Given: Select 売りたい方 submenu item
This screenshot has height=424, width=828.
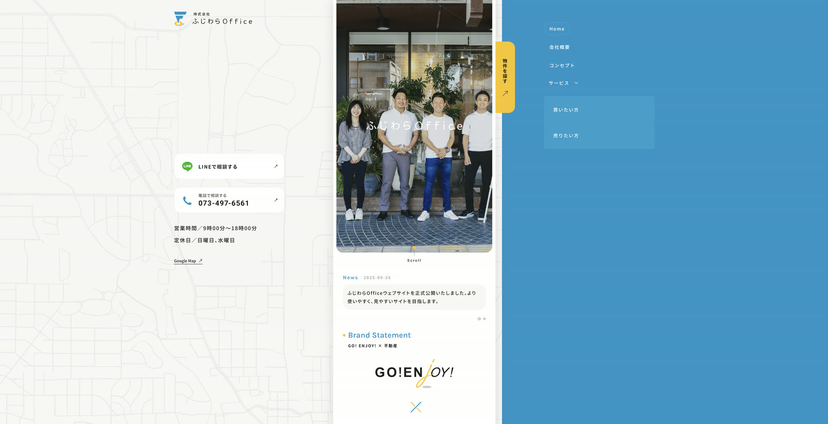Looking at the screenshot, I should pos(599,135).
